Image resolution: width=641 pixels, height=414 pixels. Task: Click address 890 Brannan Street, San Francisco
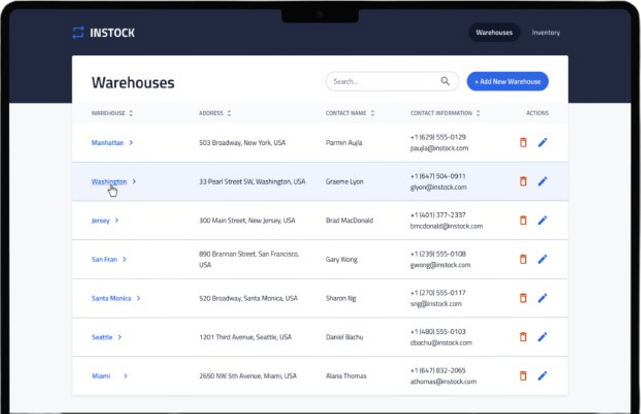249,259
